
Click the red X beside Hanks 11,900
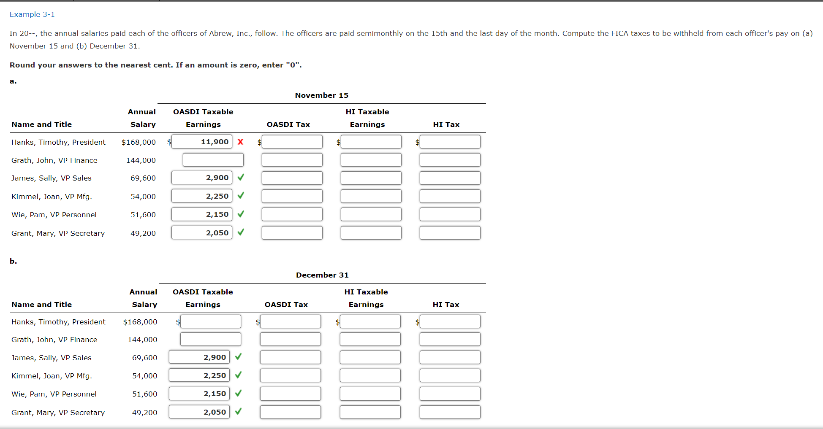point(240,142)
